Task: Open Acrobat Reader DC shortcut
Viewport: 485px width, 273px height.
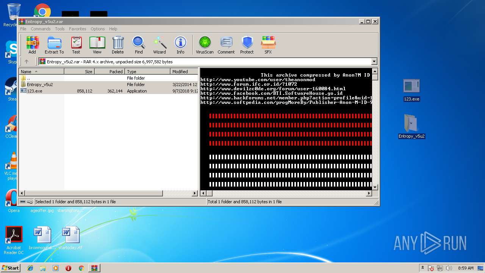Action: pyautogui.click(x=14, y=240)
